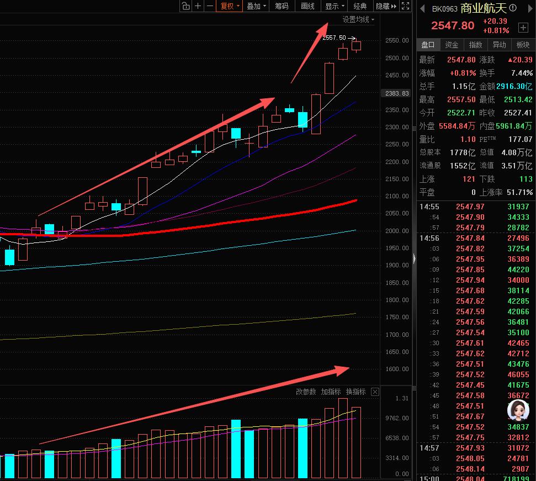Click the 总手 value 1.15亿
Image resolution: width=536 pixels, height=481 pixels.
(x=464, y=87)
